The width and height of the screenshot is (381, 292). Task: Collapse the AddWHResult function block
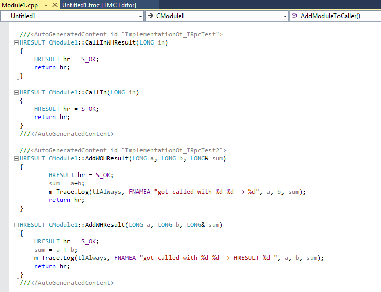point(16,225)
